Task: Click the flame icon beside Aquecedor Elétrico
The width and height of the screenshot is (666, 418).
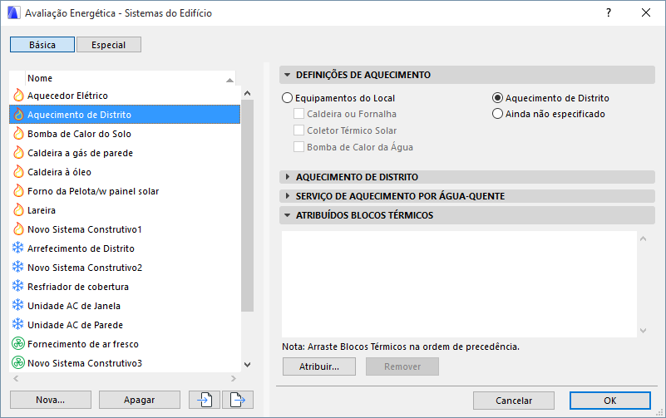Action: pyautogui.click(x=18, y=96)
